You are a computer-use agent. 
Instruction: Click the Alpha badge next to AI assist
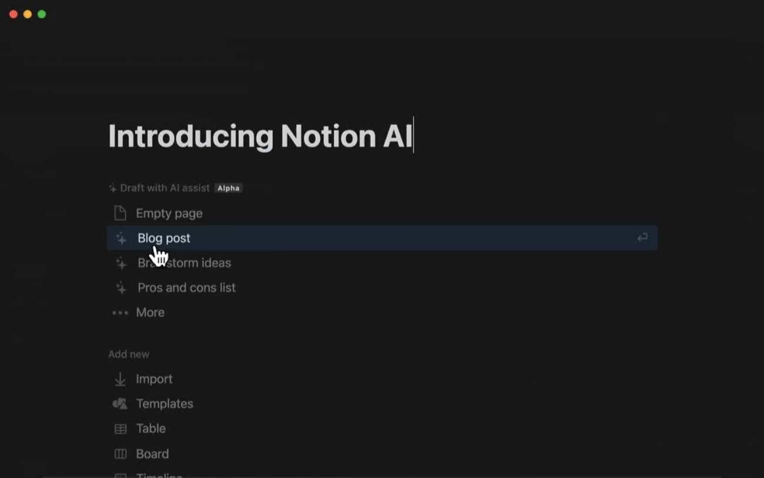228,188
